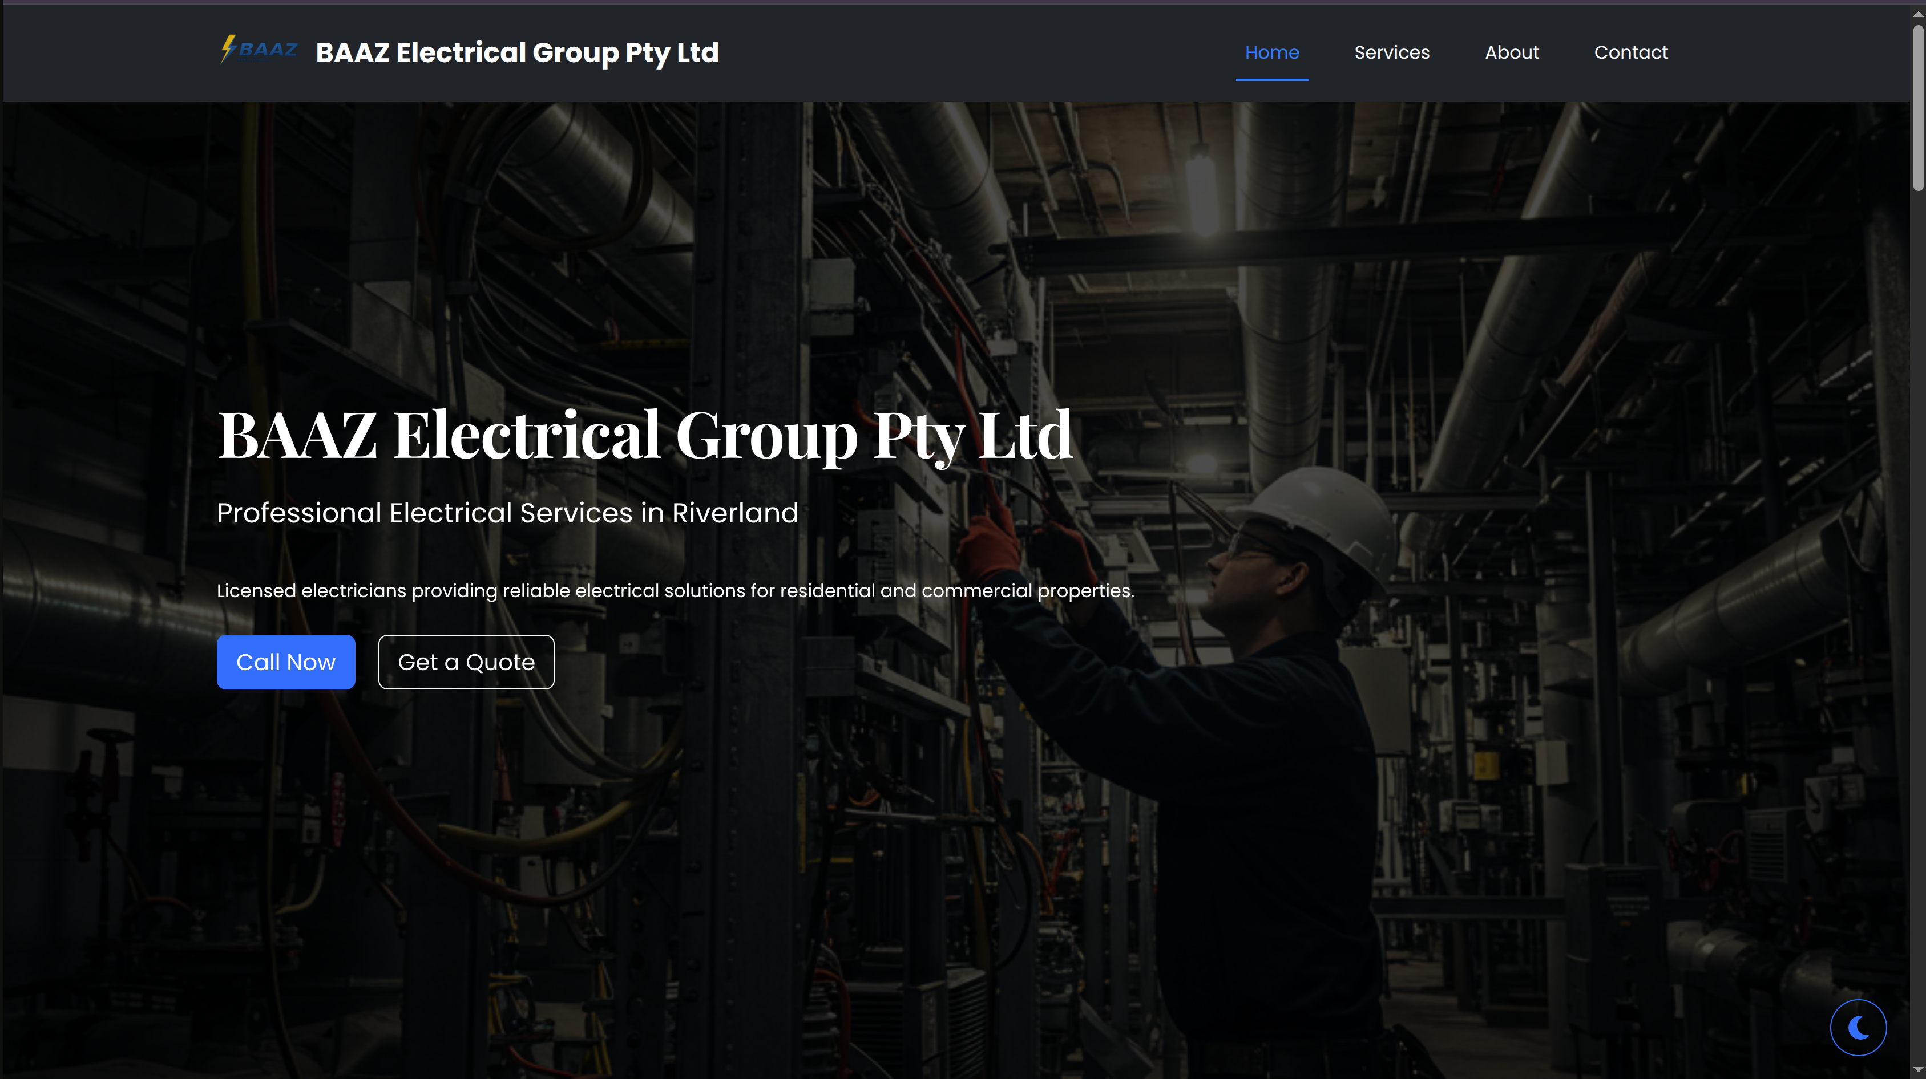Click the vertical scrollbar thumb
Viewport: 1926px width, 1079px height.
point(1918,108)
